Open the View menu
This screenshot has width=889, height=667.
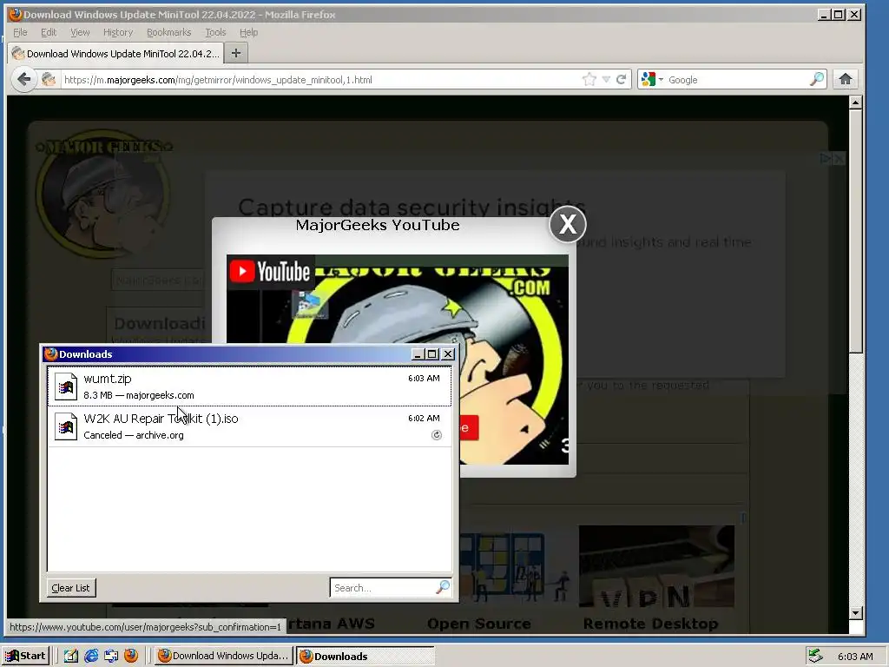coord(80,32)
